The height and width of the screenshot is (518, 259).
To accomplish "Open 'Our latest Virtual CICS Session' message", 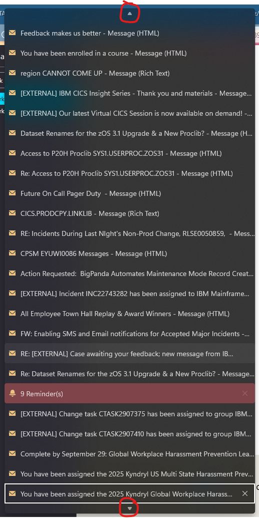I will click(x=129, y=113).
